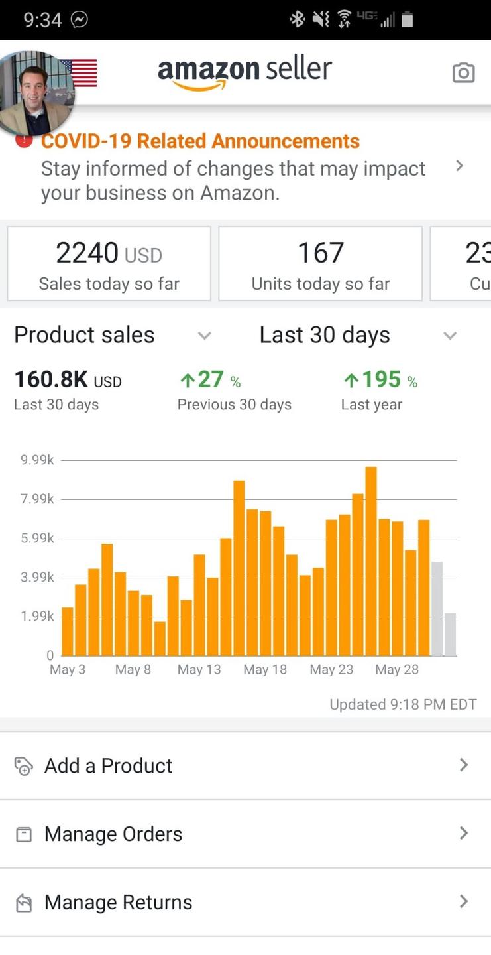
Task: Tap the Manage Returns package icon
Action: tap(23, 903)
